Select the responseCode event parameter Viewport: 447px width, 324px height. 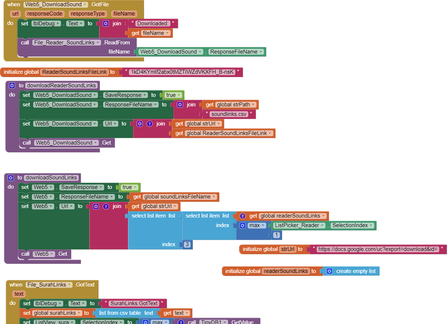pyautogui.click(x=44, y=14)
